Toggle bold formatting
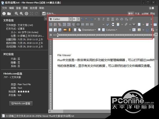 (x=99, y=19)
